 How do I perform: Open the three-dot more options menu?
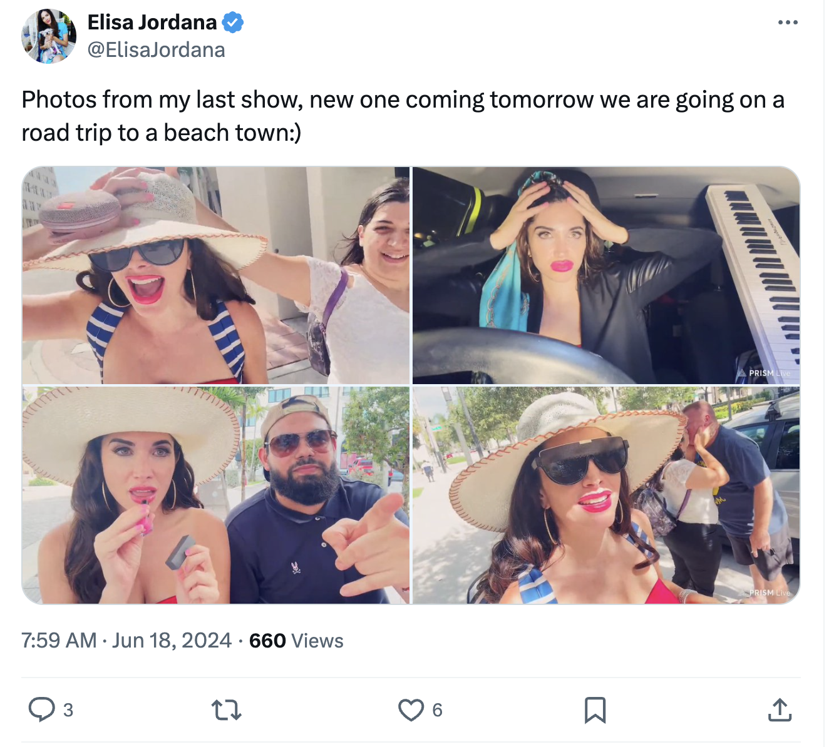[788, 23]
